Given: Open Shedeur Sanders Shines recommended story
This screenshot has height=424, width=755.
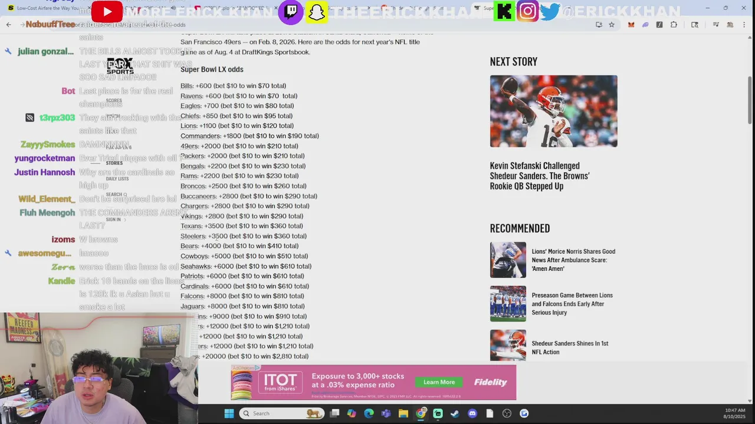Looking at the screenshot, I should 570,347.
